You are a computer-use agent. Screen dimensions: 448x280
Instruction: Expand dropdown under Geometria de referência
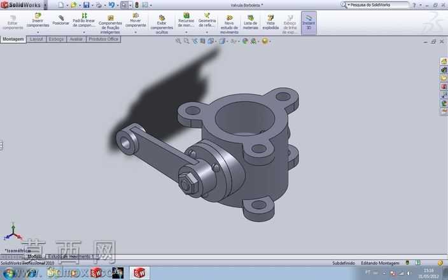pyautogui.click(x=207, y=32)
